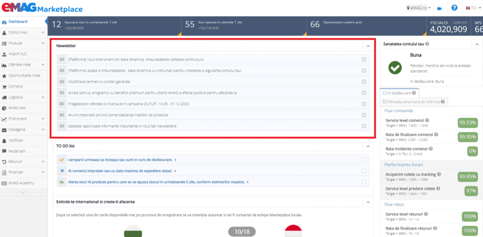Open the Alerta stoc link
Viewport: 483px width, 237px height.
point(158,182)
